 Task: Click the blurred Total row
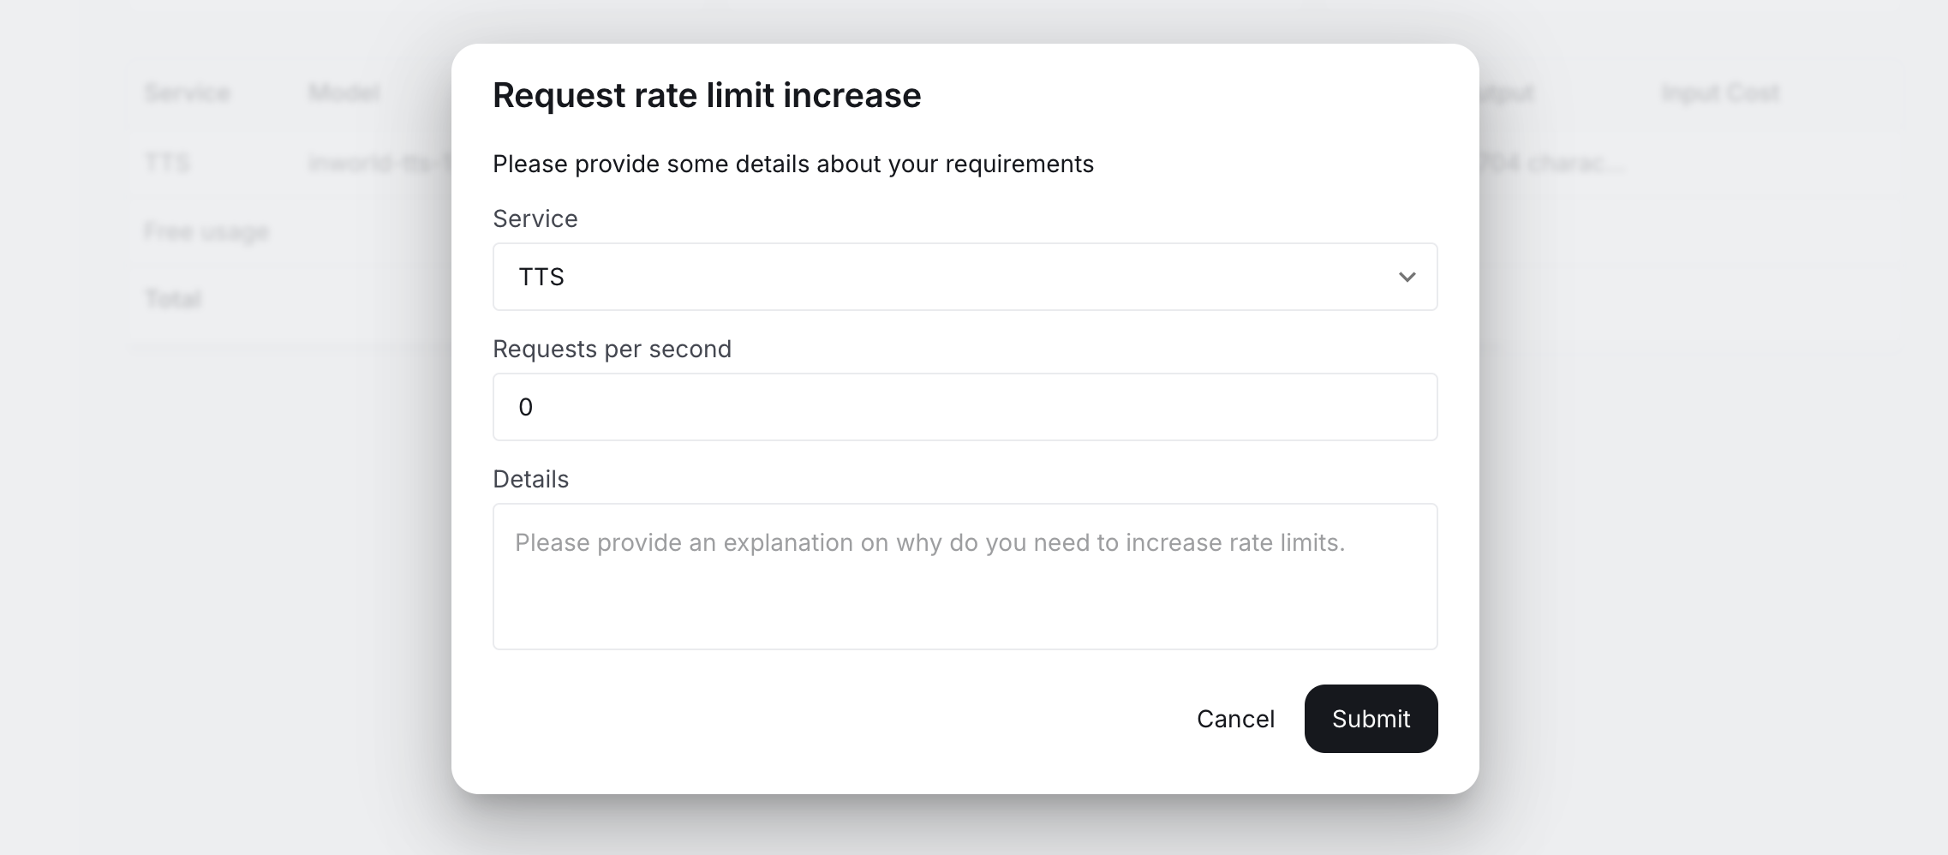tap(173, 299)
